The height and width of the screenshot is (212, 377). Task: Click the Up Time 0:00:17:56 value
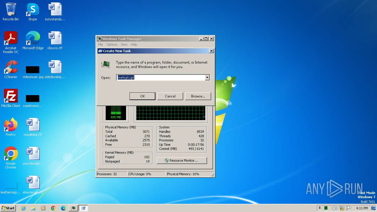[181, 145]
